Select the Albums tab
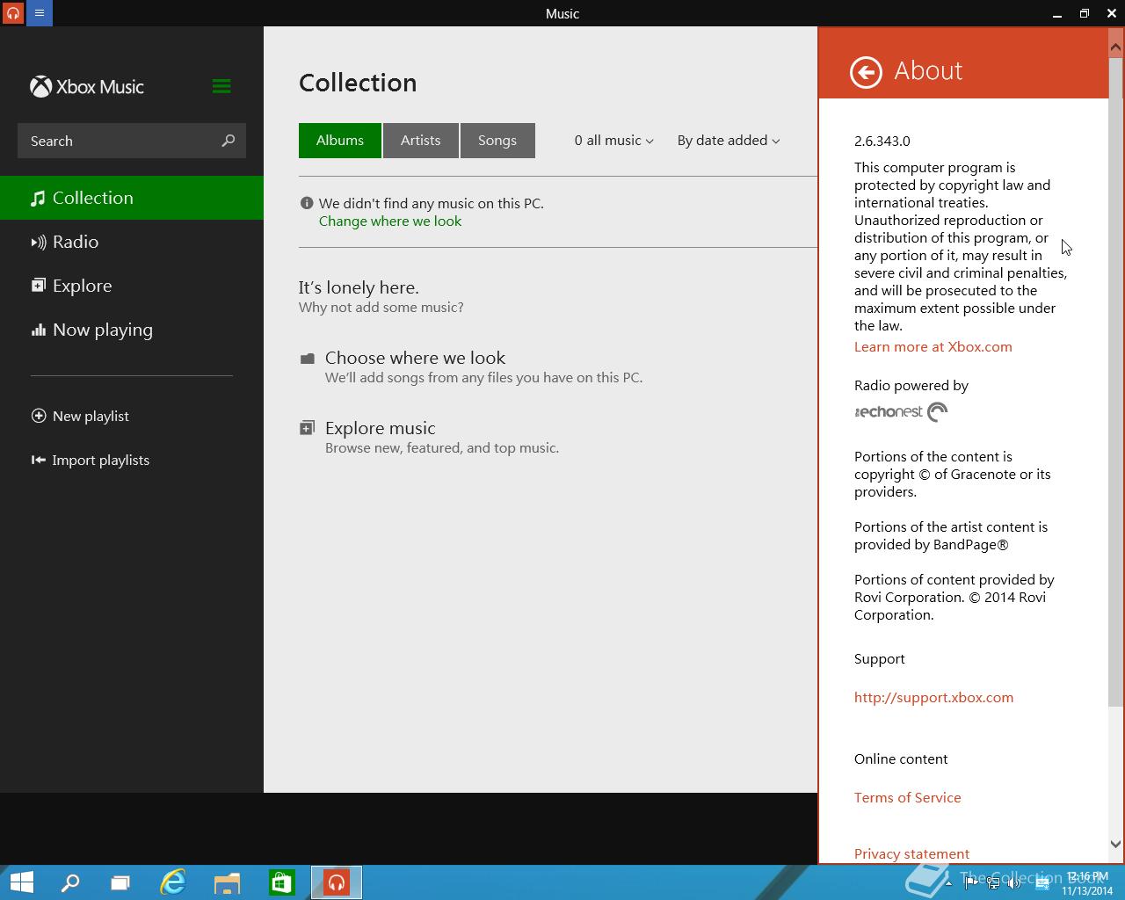Screen dimensions: 1125x900 [340, 141]
